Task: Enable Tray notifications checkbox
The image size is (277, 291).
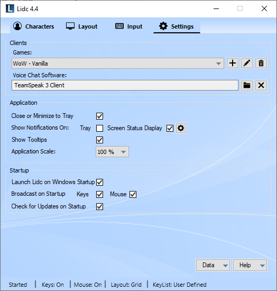Action: [99, 128]
